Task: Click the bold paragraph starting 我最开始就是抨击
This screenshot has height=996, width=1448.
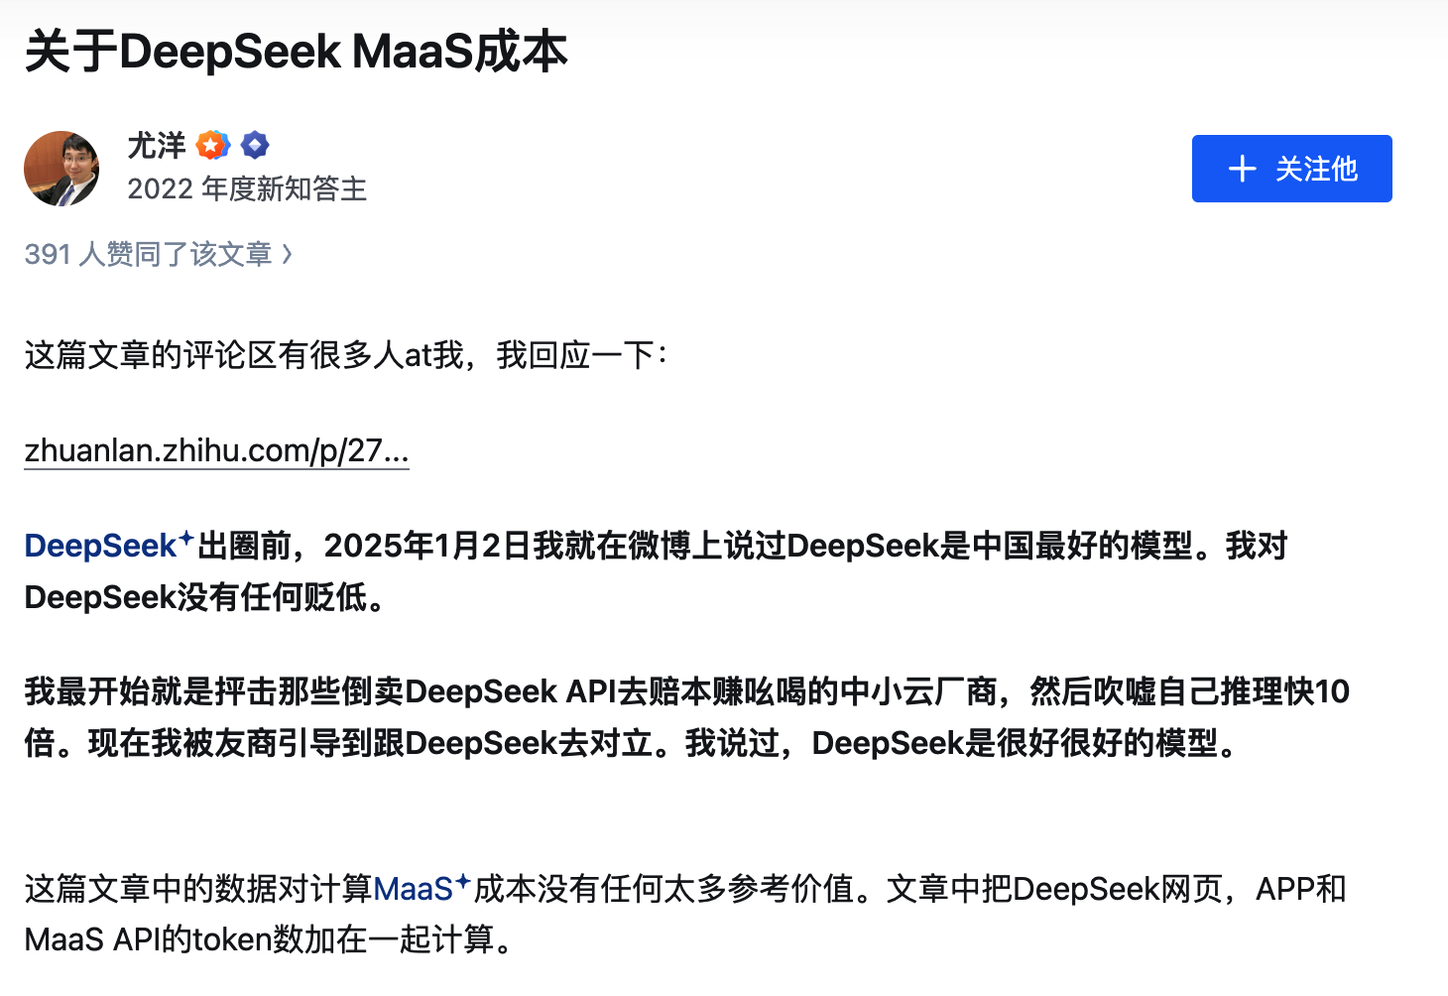Action: [x=686, y=691]
